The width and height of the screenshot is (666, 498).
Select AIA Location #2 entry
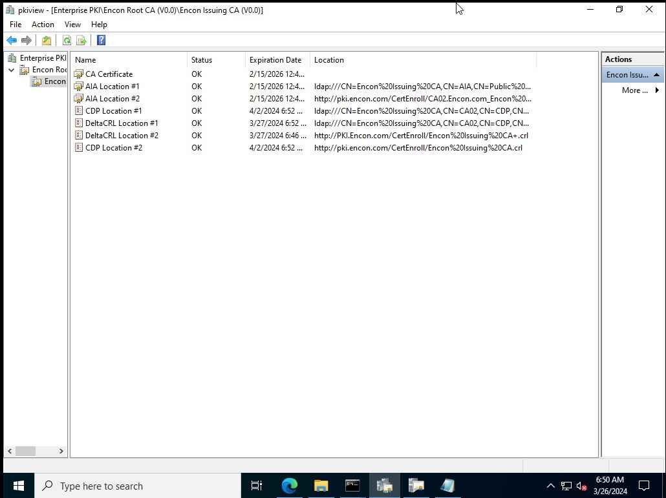tap(113, 98)
